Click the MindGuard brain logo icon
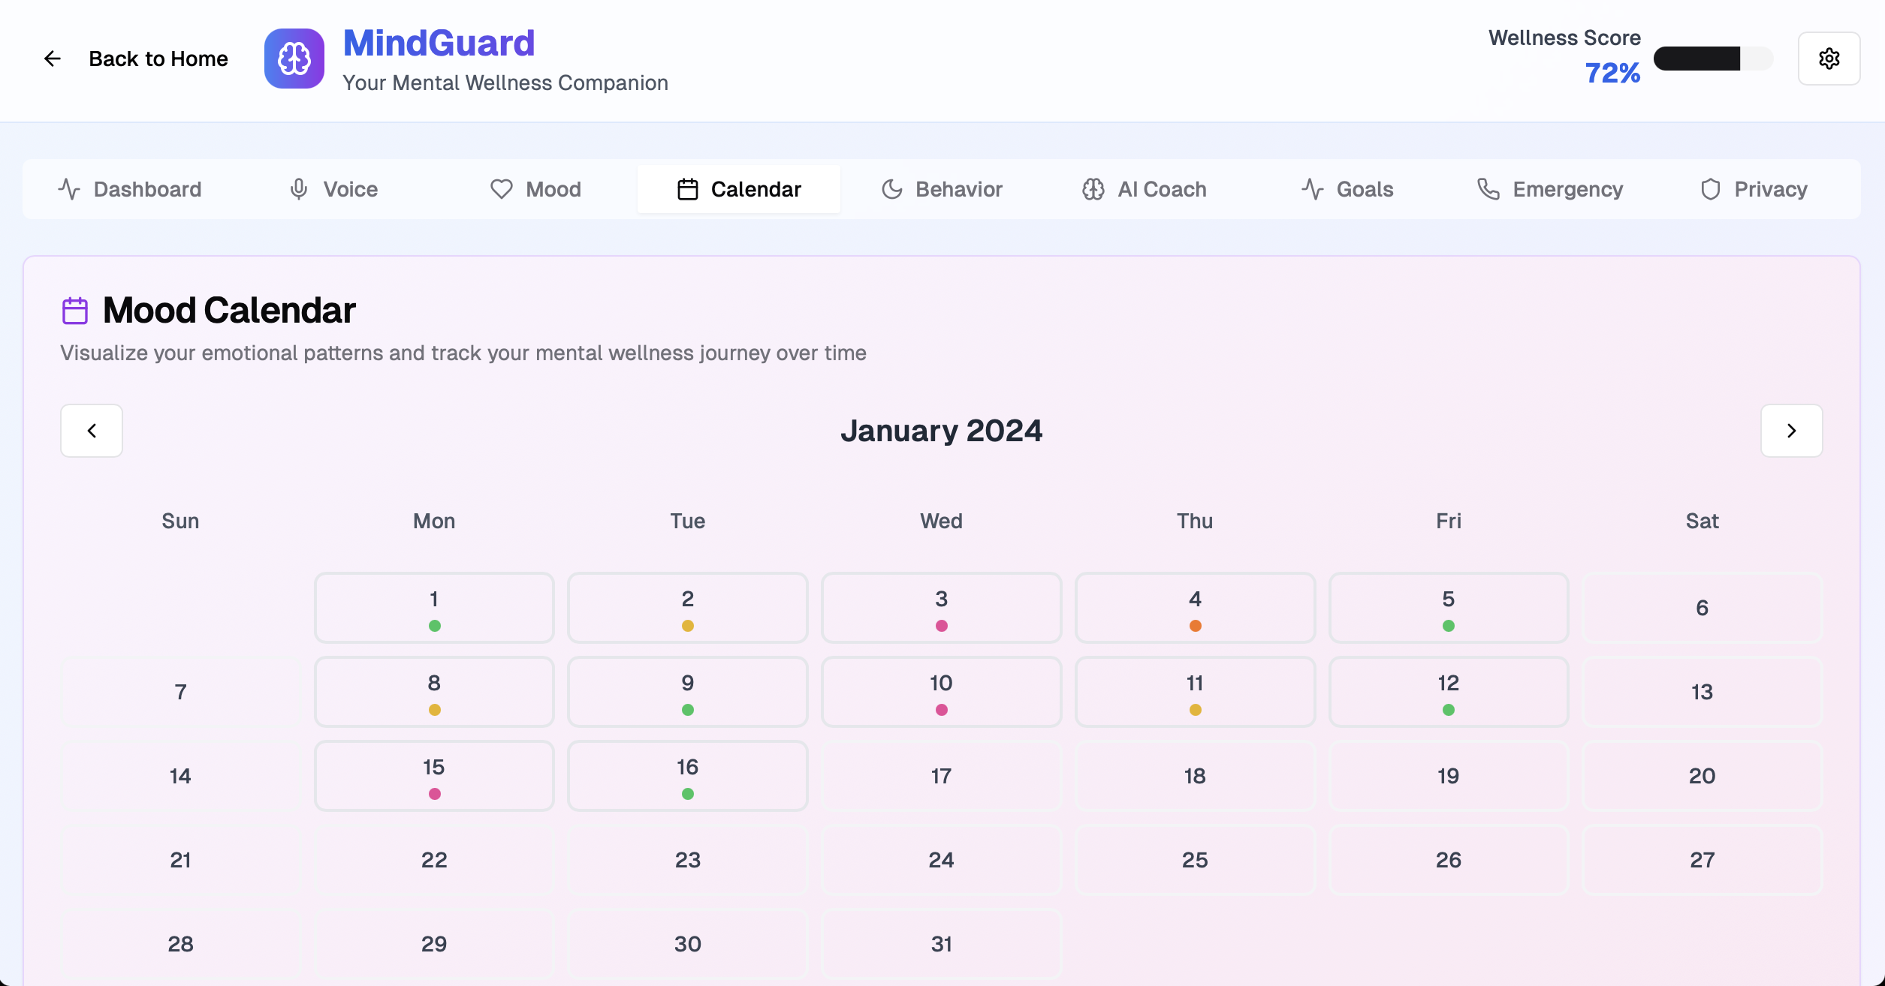Screen dimensions: 1885x986 [294, 59]
